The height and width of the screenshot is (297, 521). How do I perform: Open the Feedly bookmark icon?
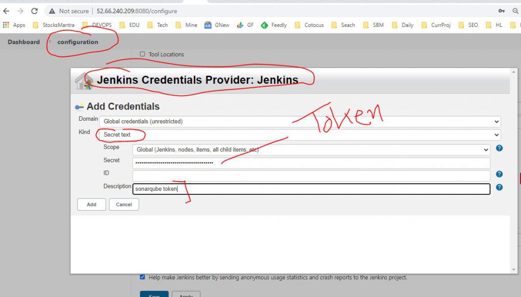coord(265,25)
